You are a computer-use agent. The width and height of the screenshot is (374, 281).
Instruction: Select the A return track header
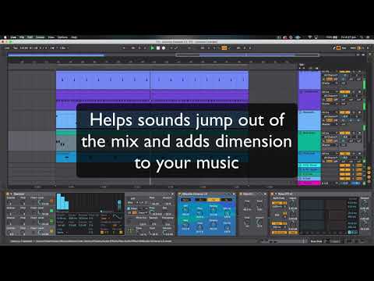(x=310, y=165)
